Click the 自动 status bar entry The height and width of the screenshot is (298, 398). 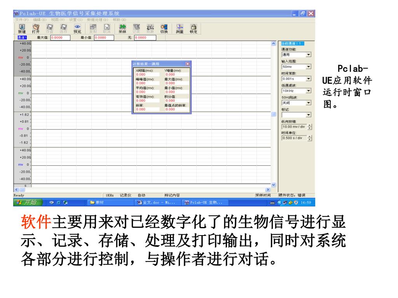[x=141, y=195]
